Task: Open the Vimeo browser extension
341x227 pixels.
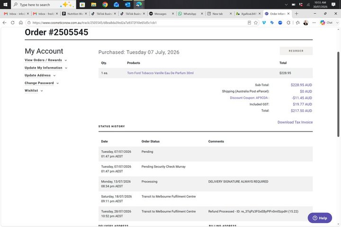Action: tap(264, 23)
